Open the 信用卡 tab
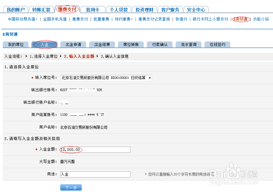Screen dimensions: 273x192 click(93, 9)
